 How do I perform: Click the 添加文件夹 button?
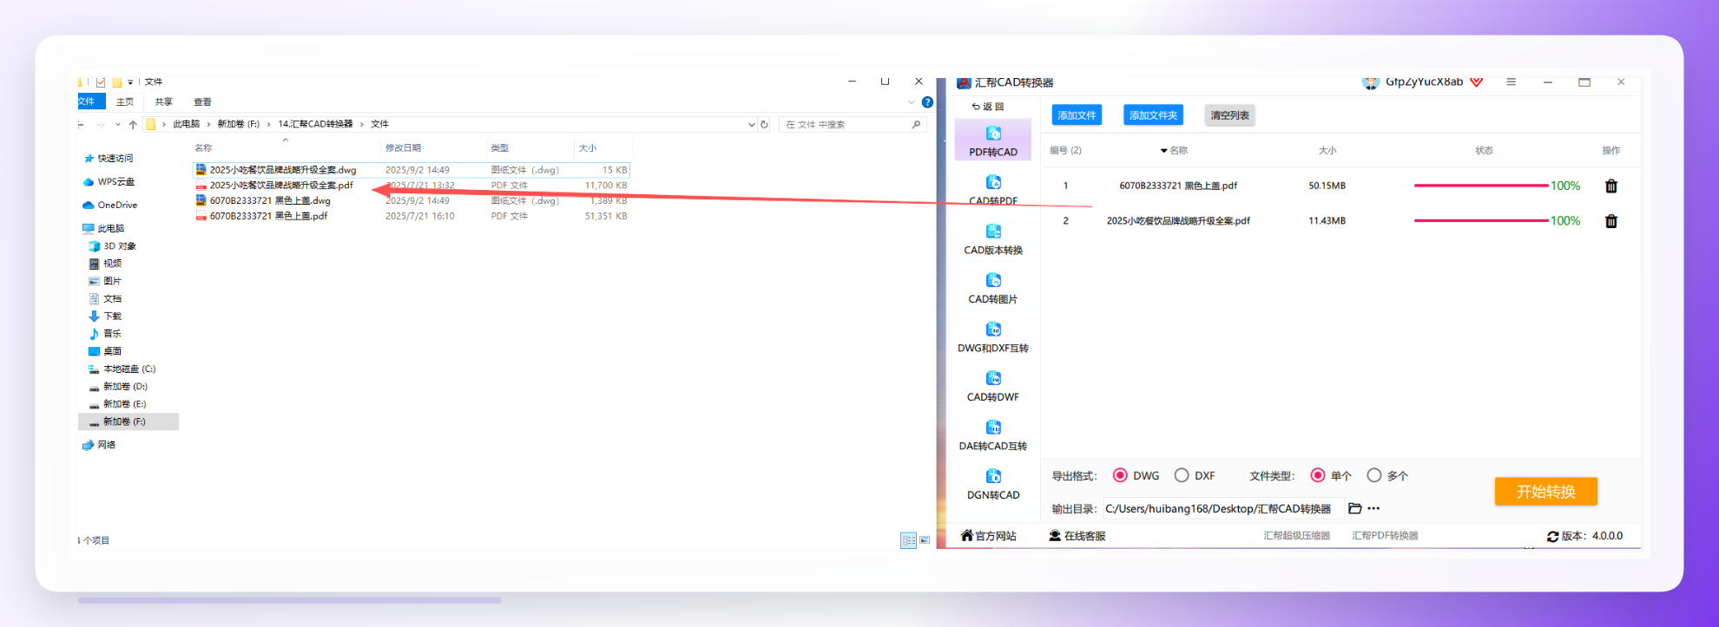1153,115
